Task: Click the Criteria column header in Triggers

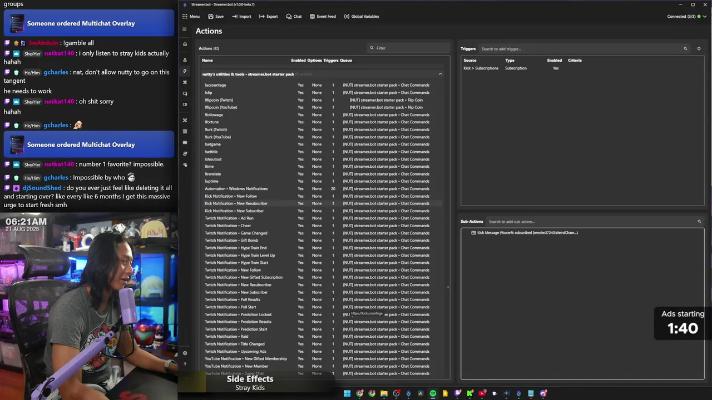Action: tap(575, 61)
